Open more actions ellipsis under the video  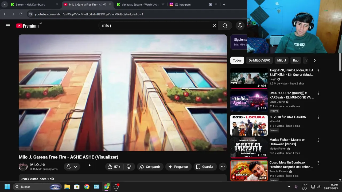(x=223, y=167)
